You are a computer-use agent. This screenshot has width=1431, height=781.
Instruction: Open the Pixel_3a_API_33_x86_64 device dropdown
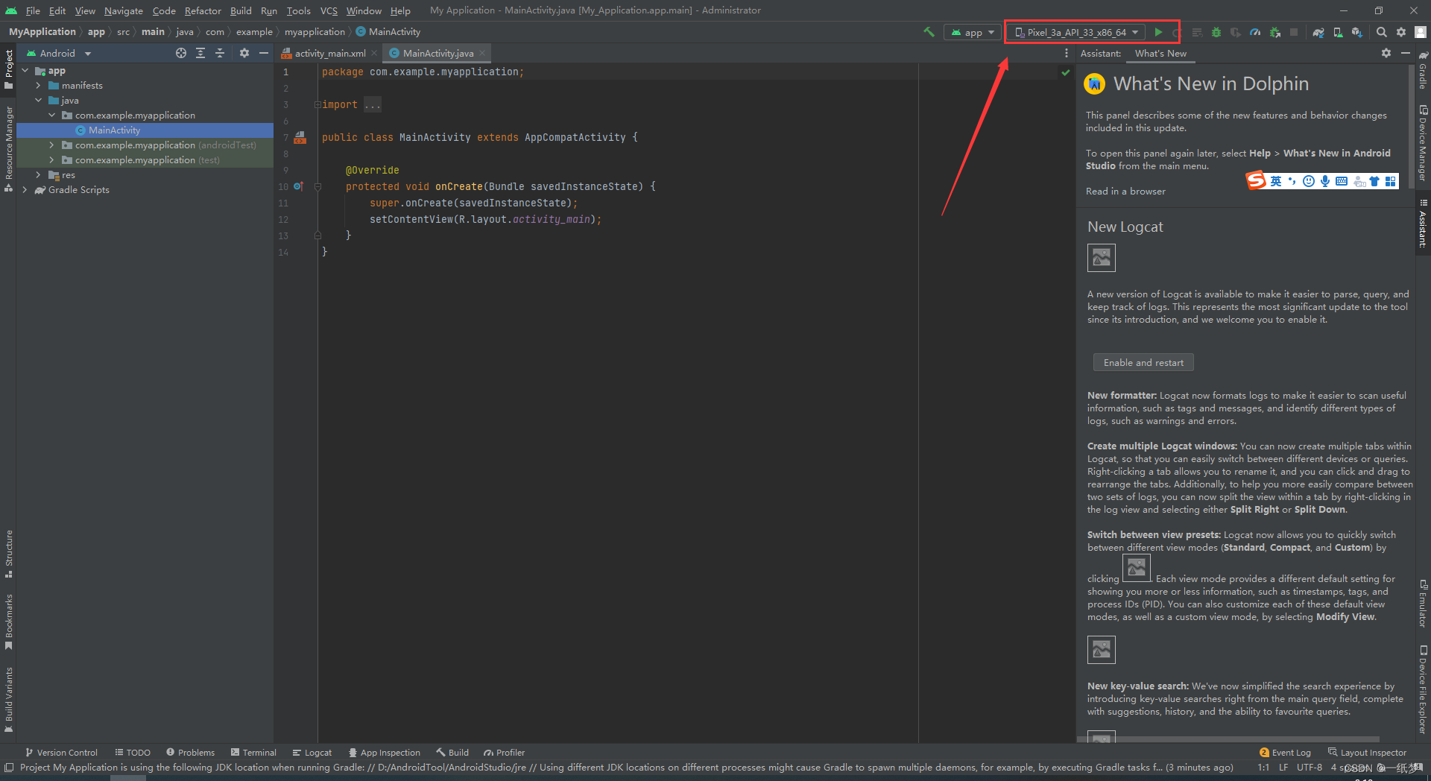(1077, 32)
